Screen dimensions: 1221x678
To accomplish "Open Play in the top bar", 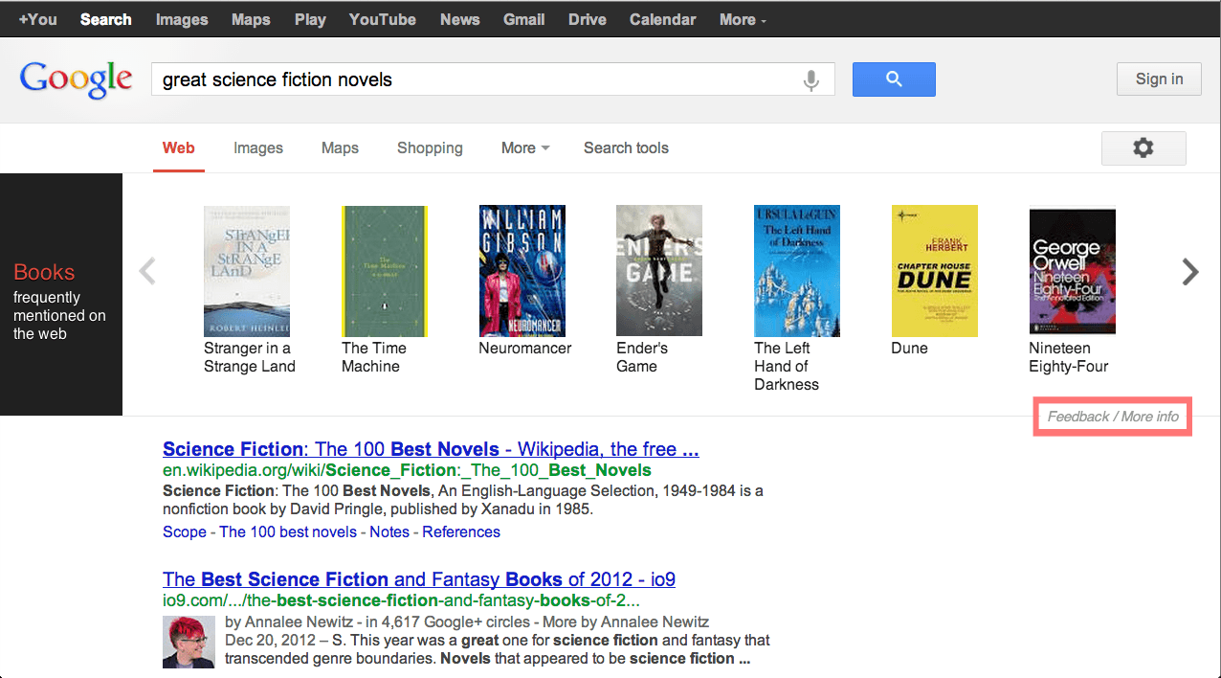I will (310, 19).
